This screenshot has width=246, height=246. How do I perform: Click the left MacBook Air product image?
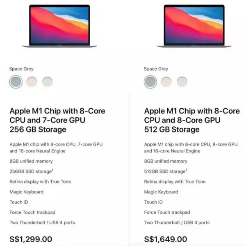(x=59, y=26)
